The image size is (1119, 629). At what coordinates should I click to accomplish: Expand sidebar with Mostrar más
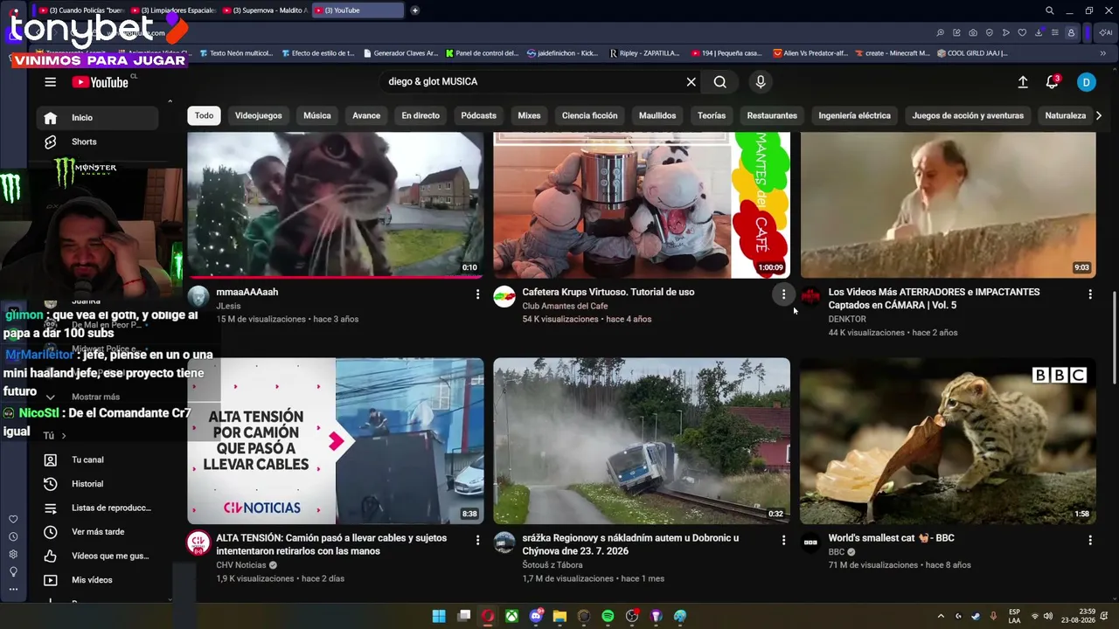click(94, 397)
